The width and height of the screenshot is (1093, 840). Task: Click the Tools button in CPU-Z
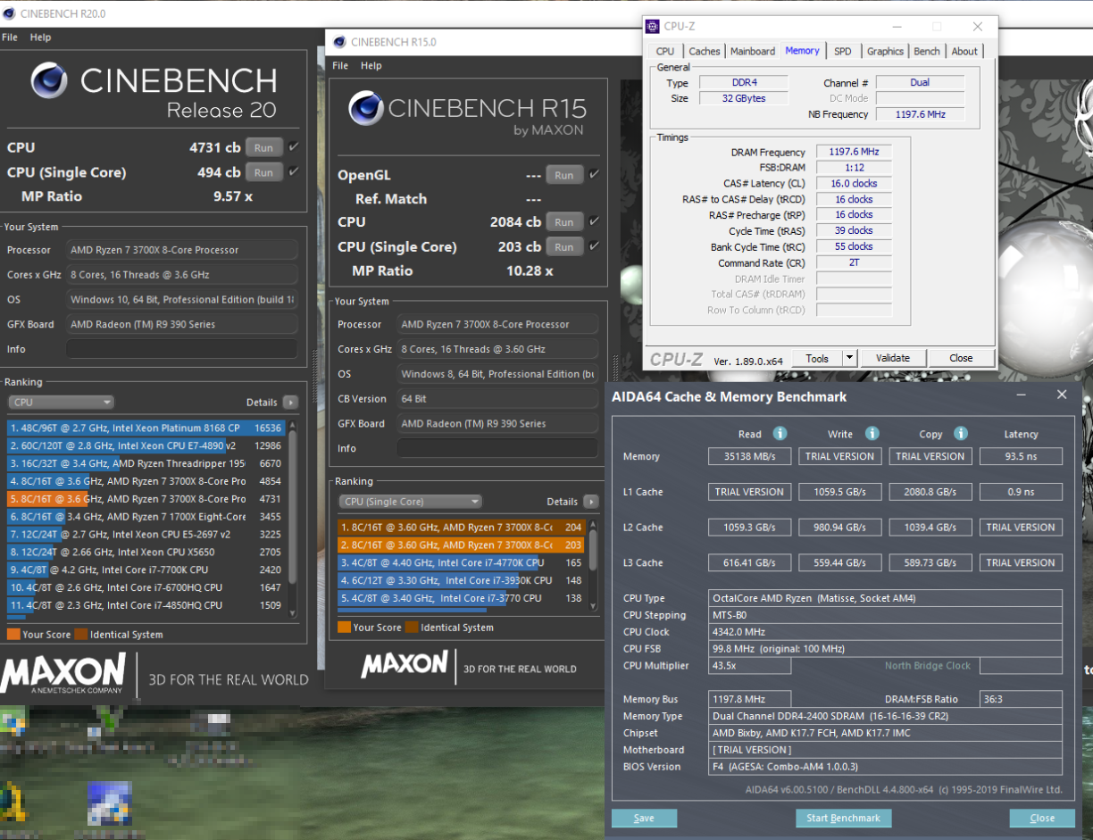[817, 358]
